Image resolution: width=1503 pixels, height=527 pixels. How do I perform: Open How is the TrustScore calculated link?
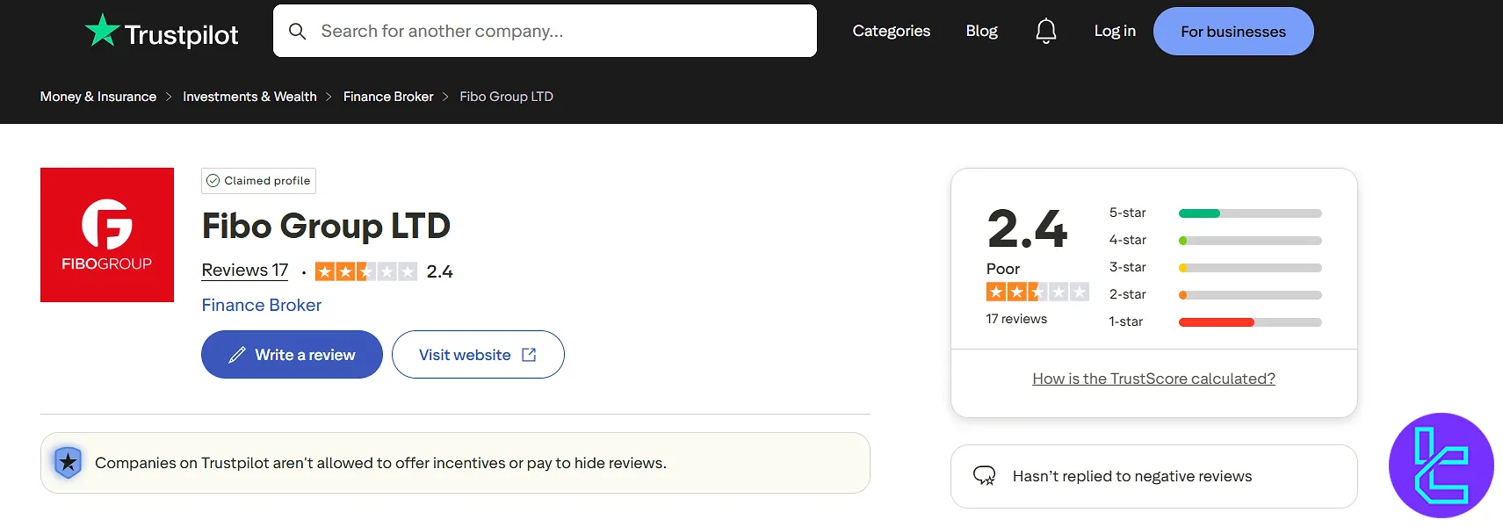pos(1153,379)
